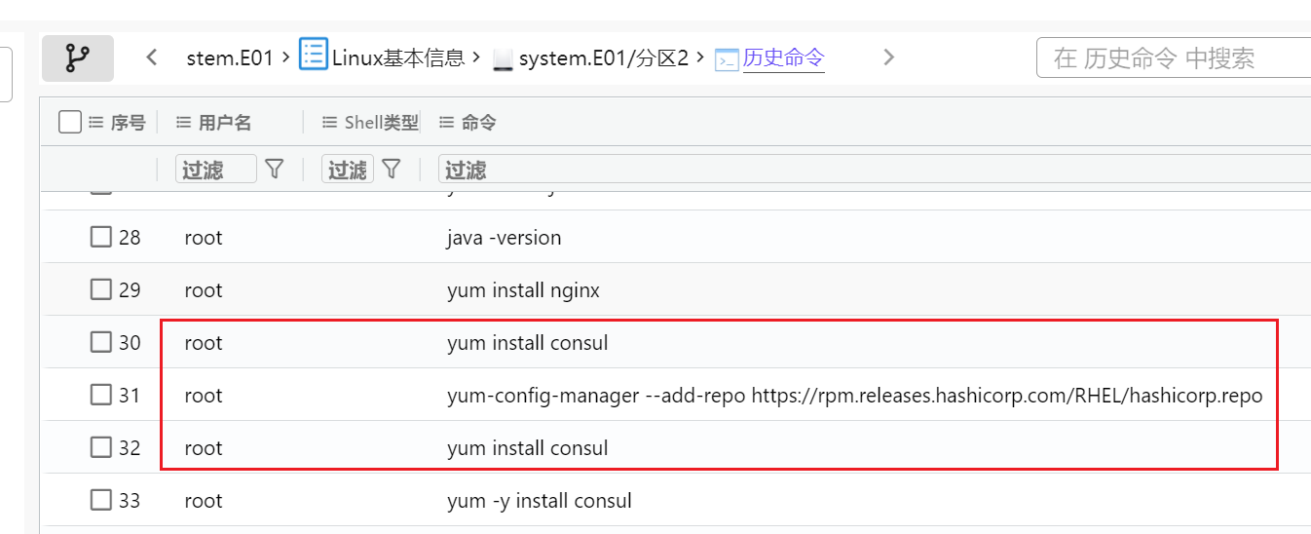Tick the checkbox for row 28
Viewport: 1311px width, 534px height.
(101, 237)
